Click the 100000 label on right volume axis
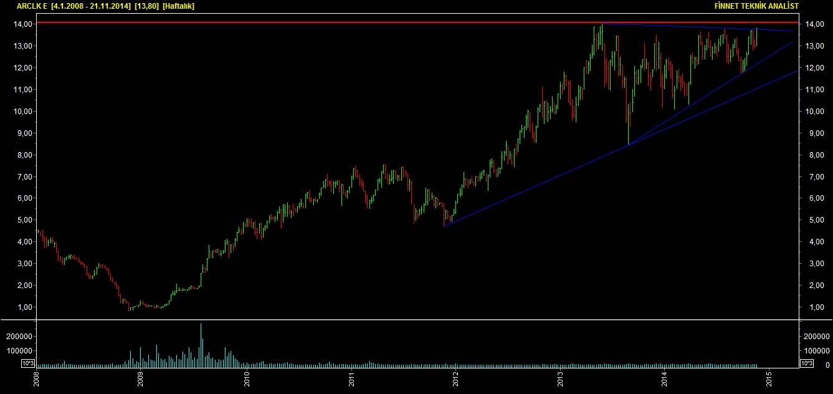This screenshot has height=394, width=833. tap(817, 351)
